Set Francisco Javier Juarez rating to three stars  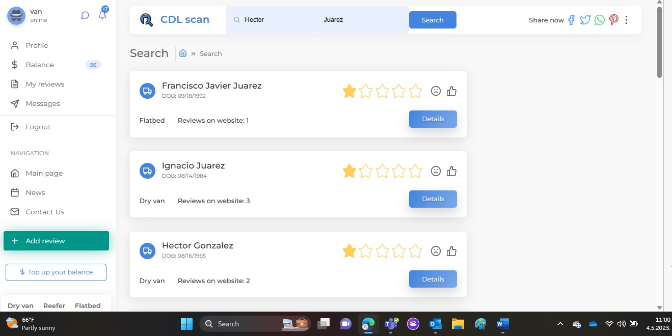coord(382,91)
